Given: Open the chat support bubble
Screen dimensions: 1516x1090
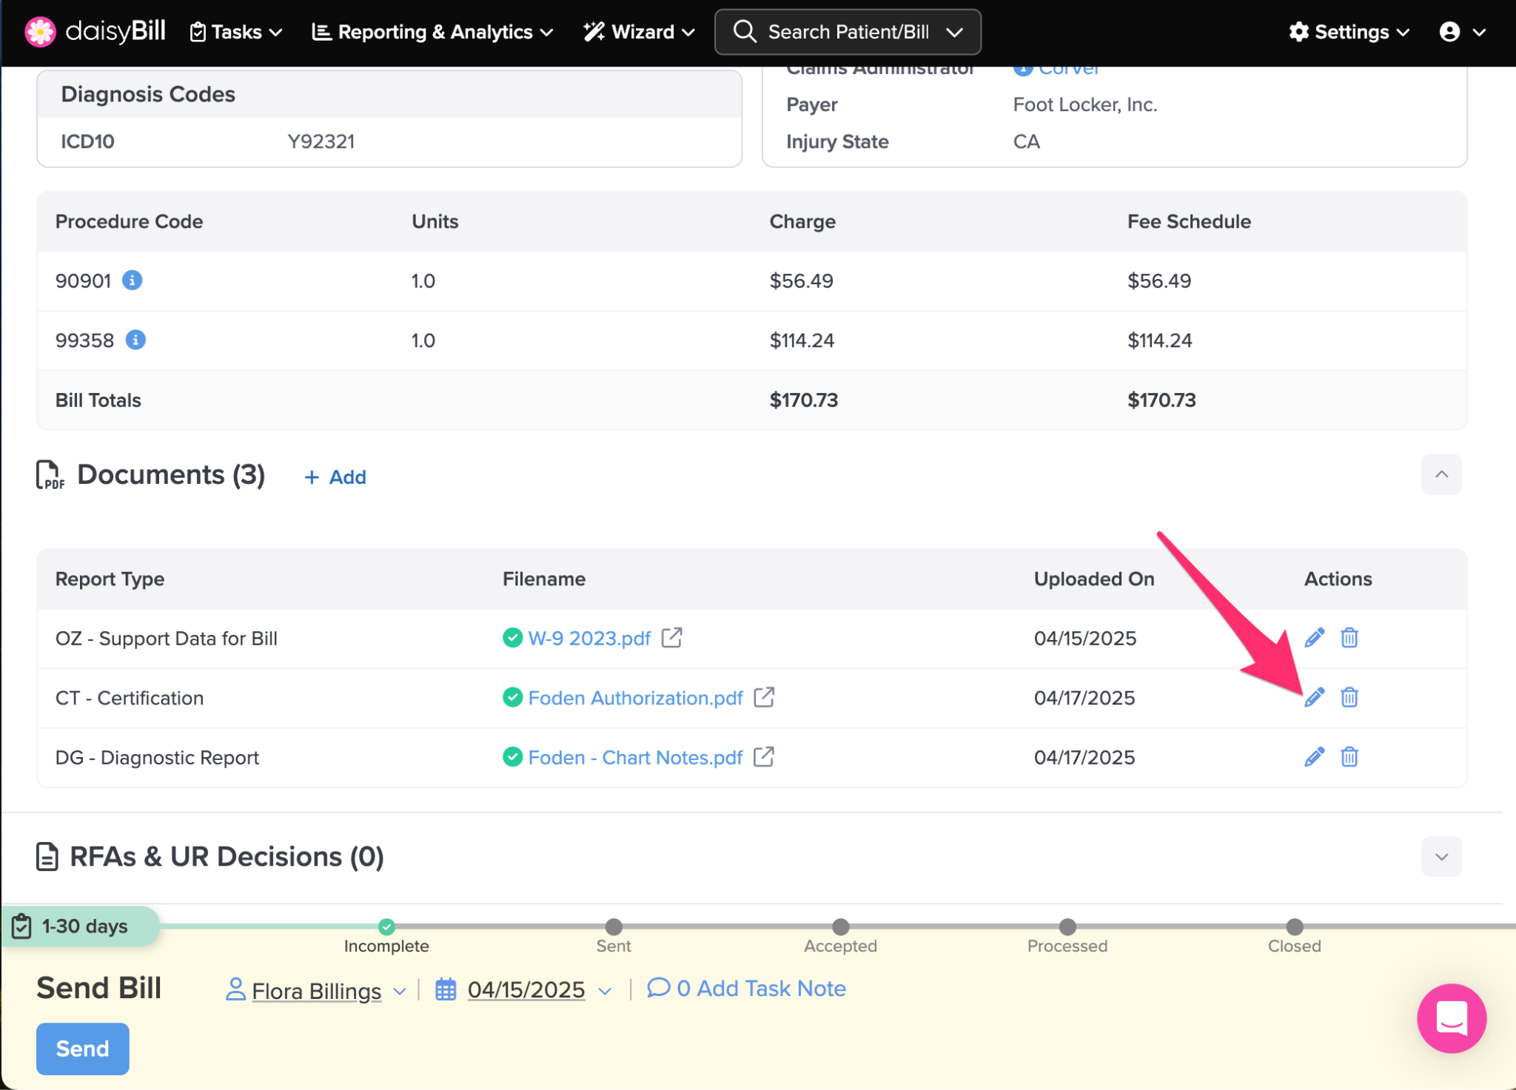Looking at the screenshot, I should coord(1451,1018).
